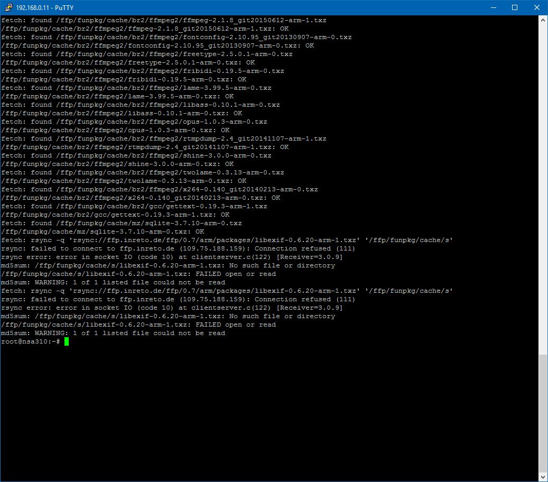
Task: Click the first 'fetch: rsync -q' libexif command line
Action: [227, 240]
